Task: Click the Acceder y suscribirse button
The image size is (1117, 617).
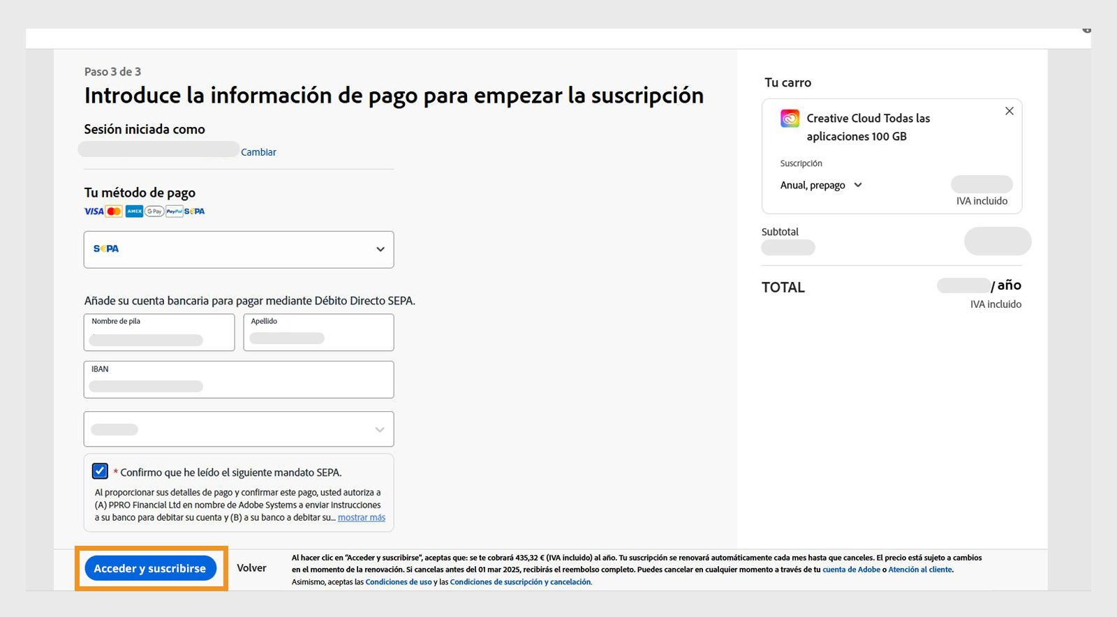Action: 150,568
